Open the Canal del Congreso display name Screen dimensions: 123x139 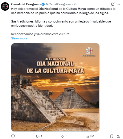click(x=26, y=4)
